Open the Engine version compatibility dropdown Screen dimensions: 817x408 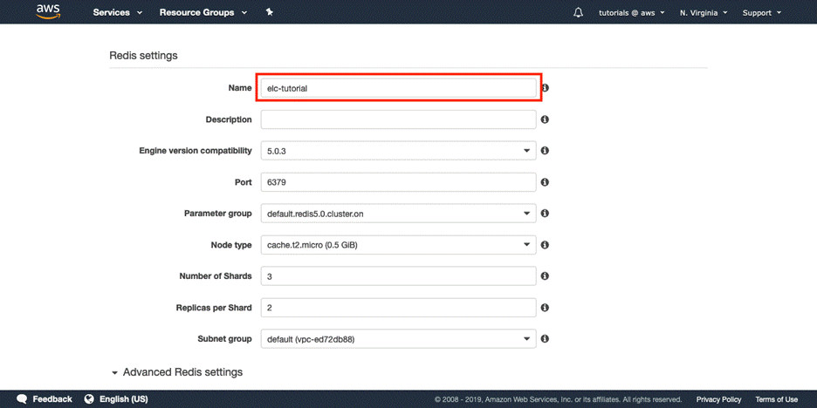(398, 151)
